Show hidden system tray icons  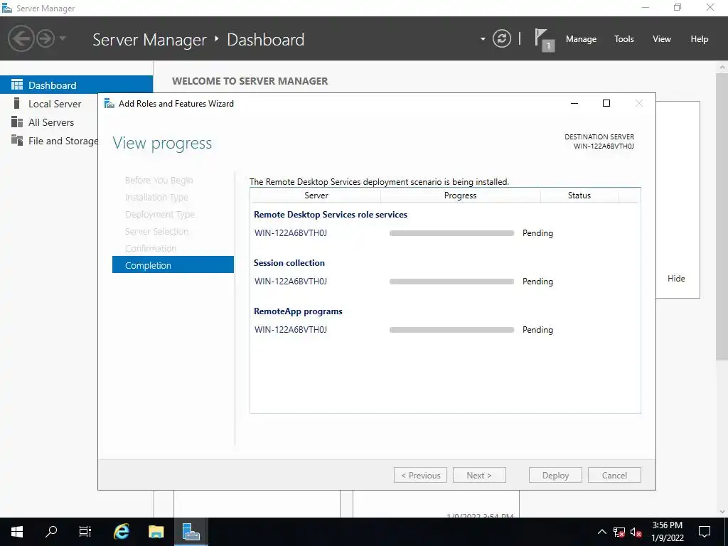pyautogui.click(x=601, y=532)
